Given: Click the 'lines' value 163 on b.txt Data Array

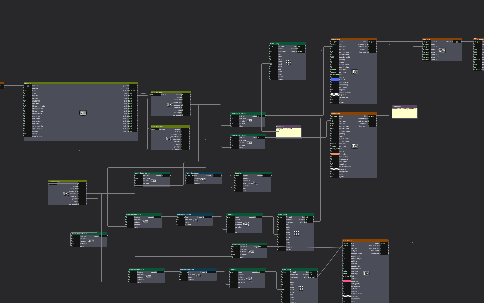Looking at the screenshot, I should [x=309, y=217].
